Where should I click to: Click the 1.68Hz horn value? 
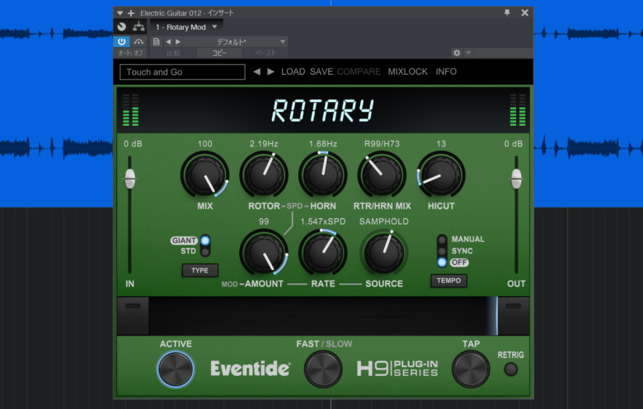pyautogui.click(x=323, y=144)
